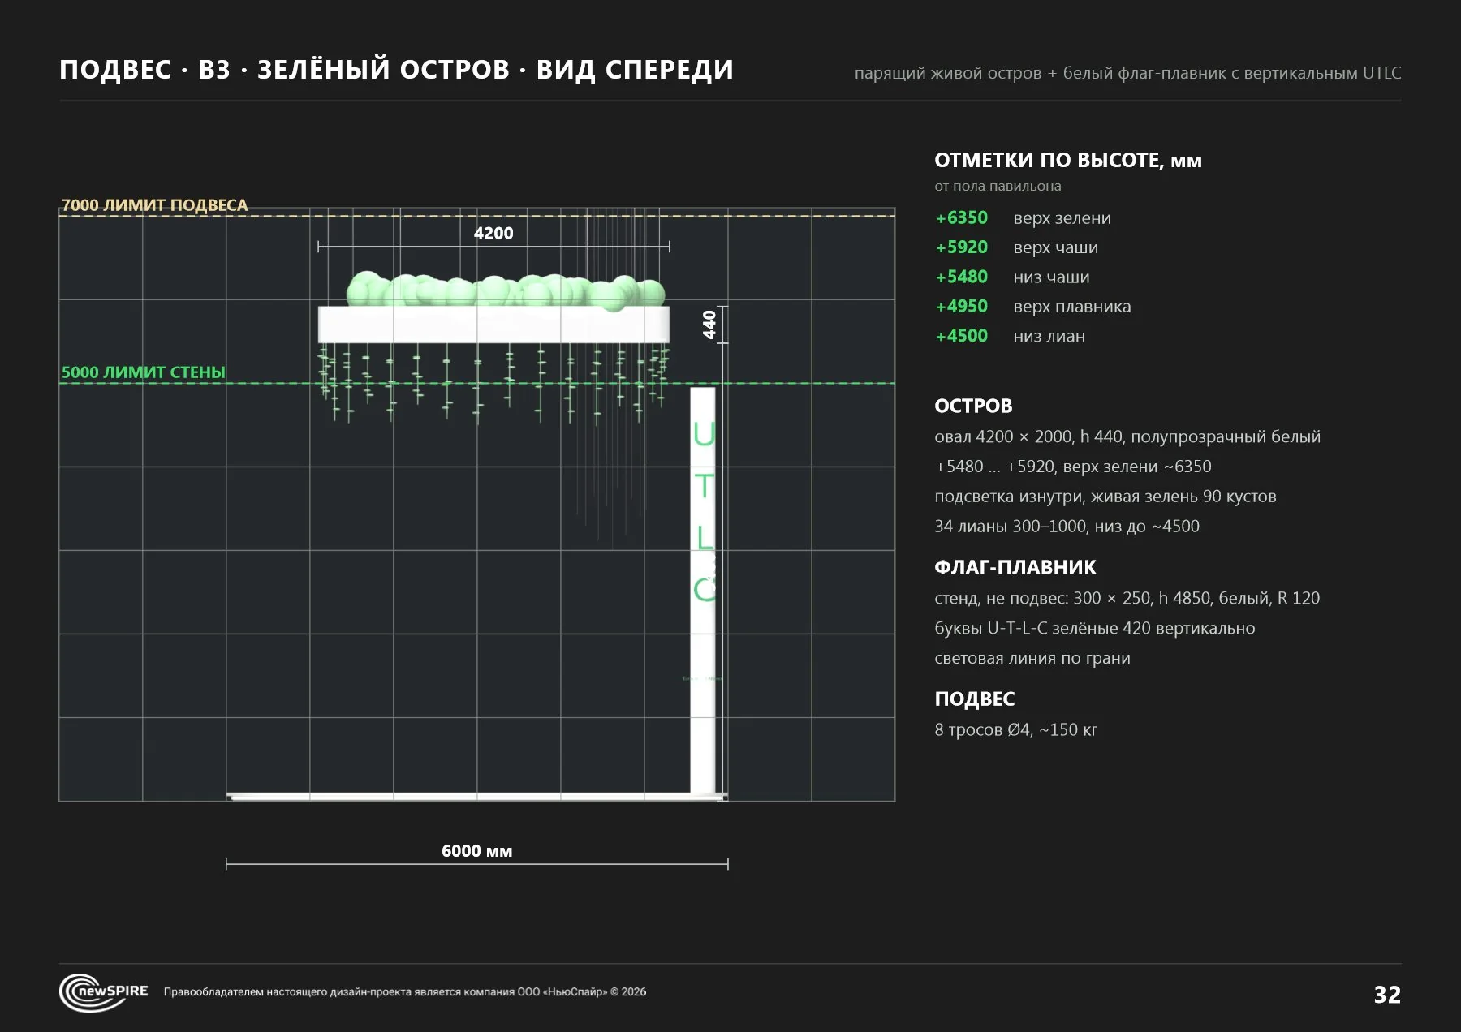Click the note 'от пола павильона'
The height and width of the screenshot is (1032, 1461).
tap(998, 186)
